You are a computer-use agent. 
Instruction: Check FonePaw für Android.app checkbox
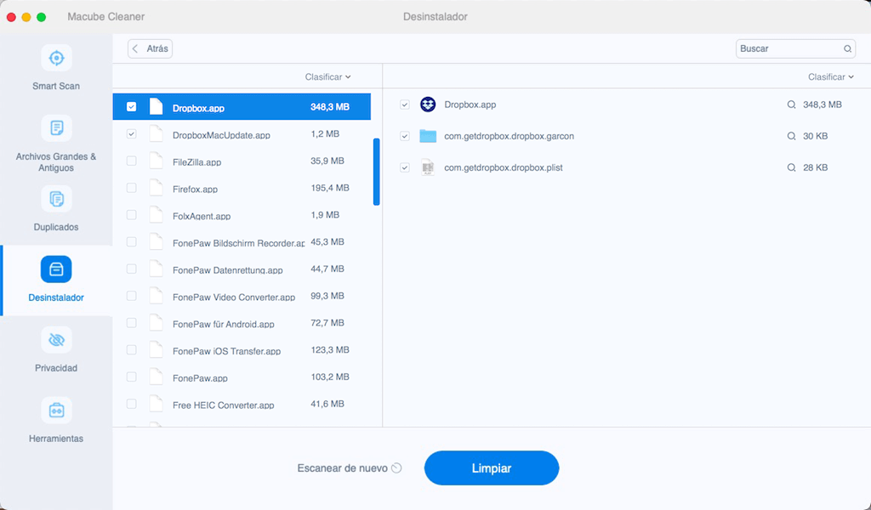[x=131, y=323]
